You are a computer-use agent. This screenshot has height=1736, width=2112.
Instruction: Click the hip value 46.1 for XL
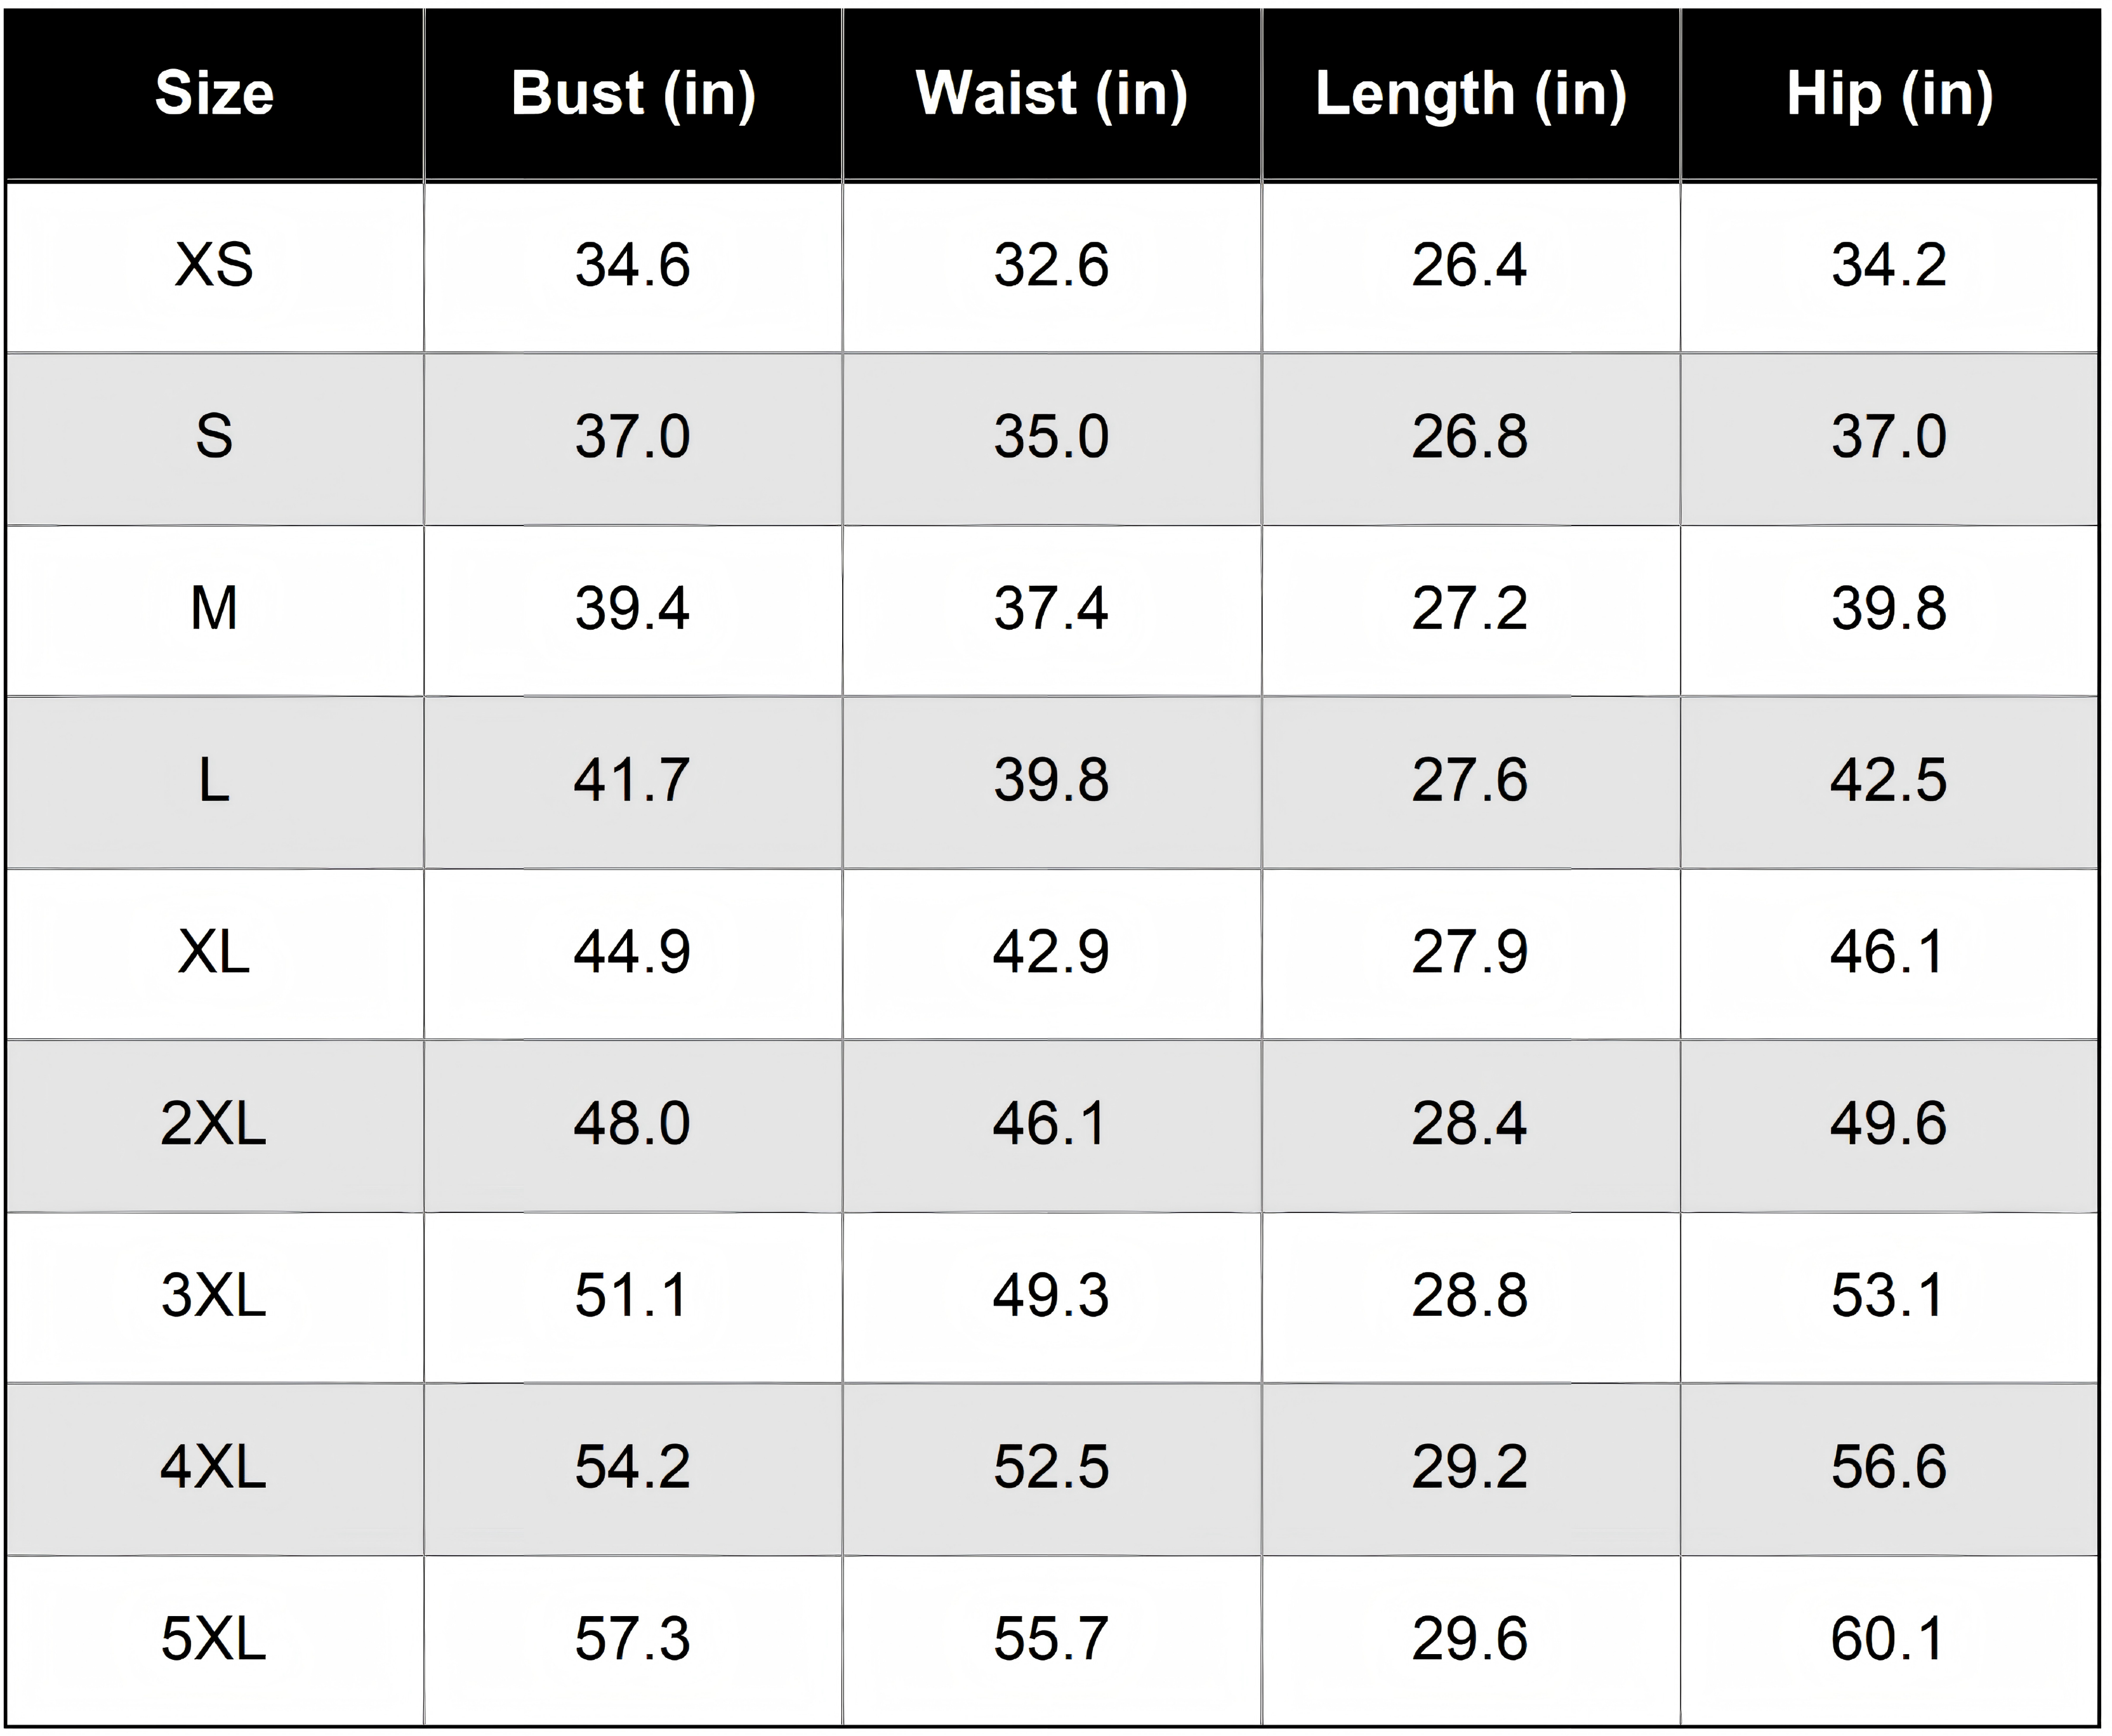point(1889,953)
